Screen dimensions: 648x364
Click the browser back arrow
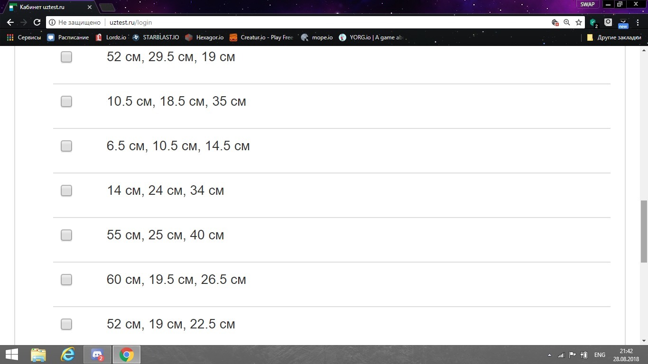tap(10, 22)
